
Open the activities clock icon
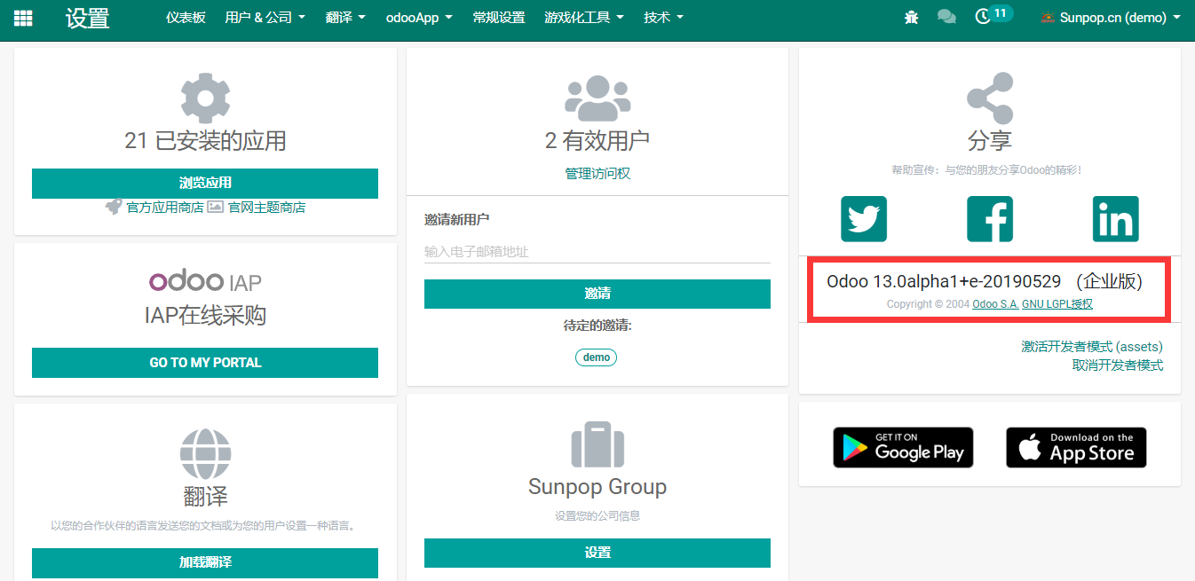tap(982, 17)
